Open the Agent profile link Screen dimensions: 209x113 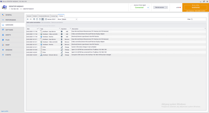tap(5, 111)
